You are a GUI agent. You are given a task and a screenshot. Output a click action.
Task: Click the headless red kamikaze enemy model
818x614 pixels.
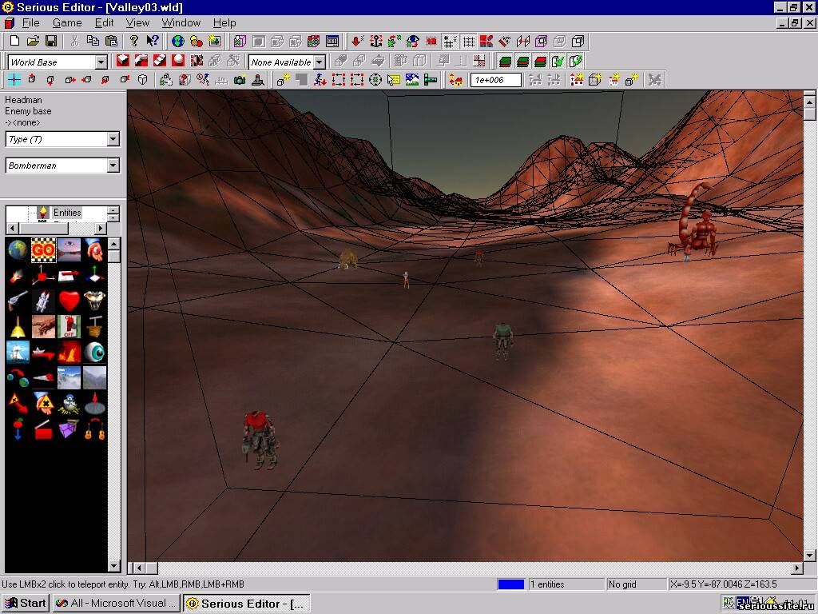260,440
